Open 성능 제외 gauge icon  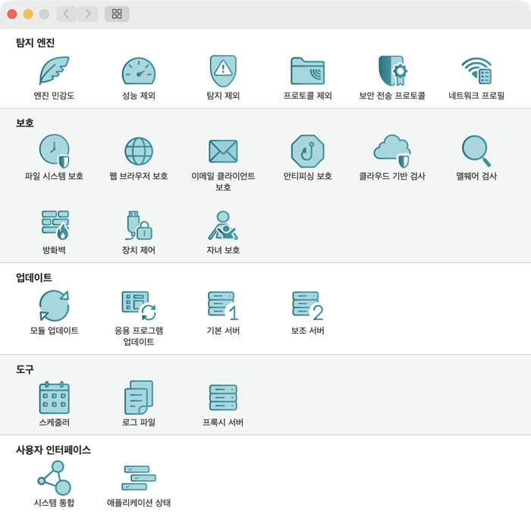tap(139, 71)
